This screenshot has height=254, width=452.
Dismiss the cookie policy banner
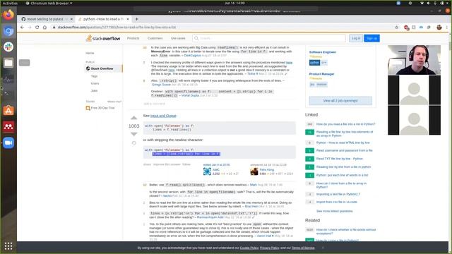click(323, 248)
